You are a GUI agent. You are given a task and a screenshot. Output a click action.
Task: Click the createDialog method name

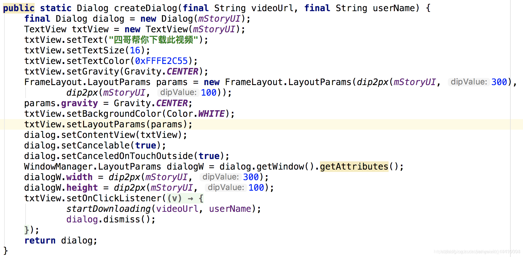146,8
